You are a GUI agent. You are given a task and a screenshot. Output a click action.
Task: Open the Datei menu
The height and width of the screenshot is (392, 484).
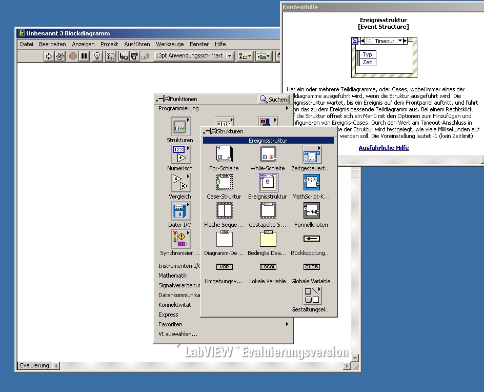(x=27, y=44)
